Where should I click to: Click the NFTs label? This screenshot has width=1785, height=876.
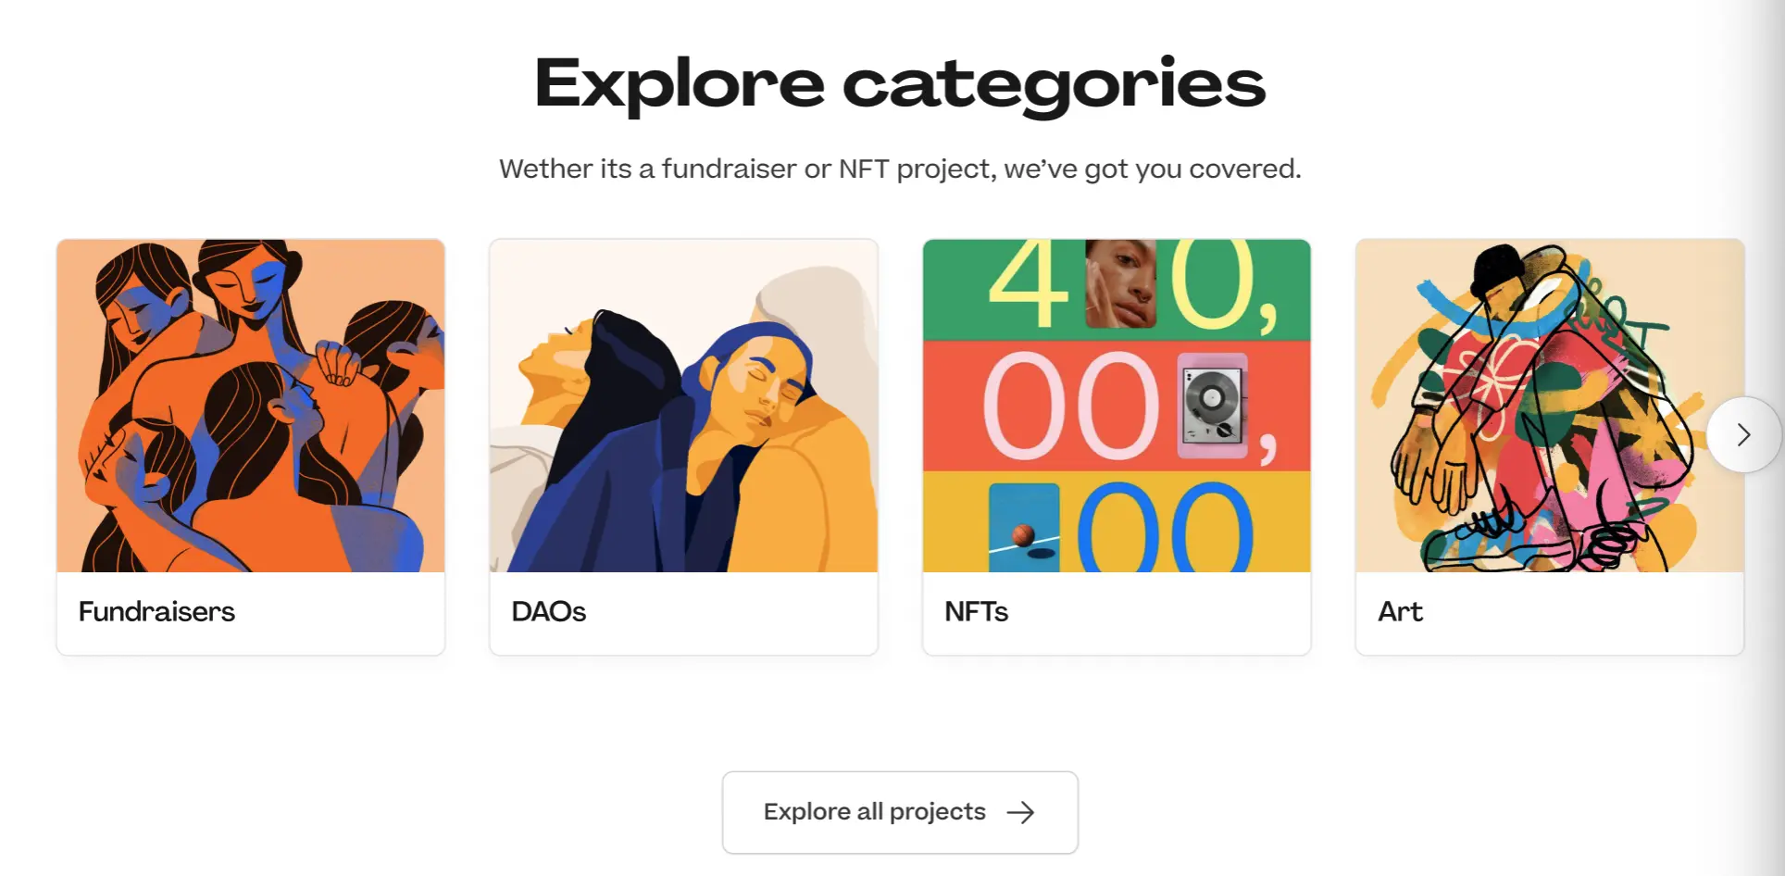[x=976, y=611]
